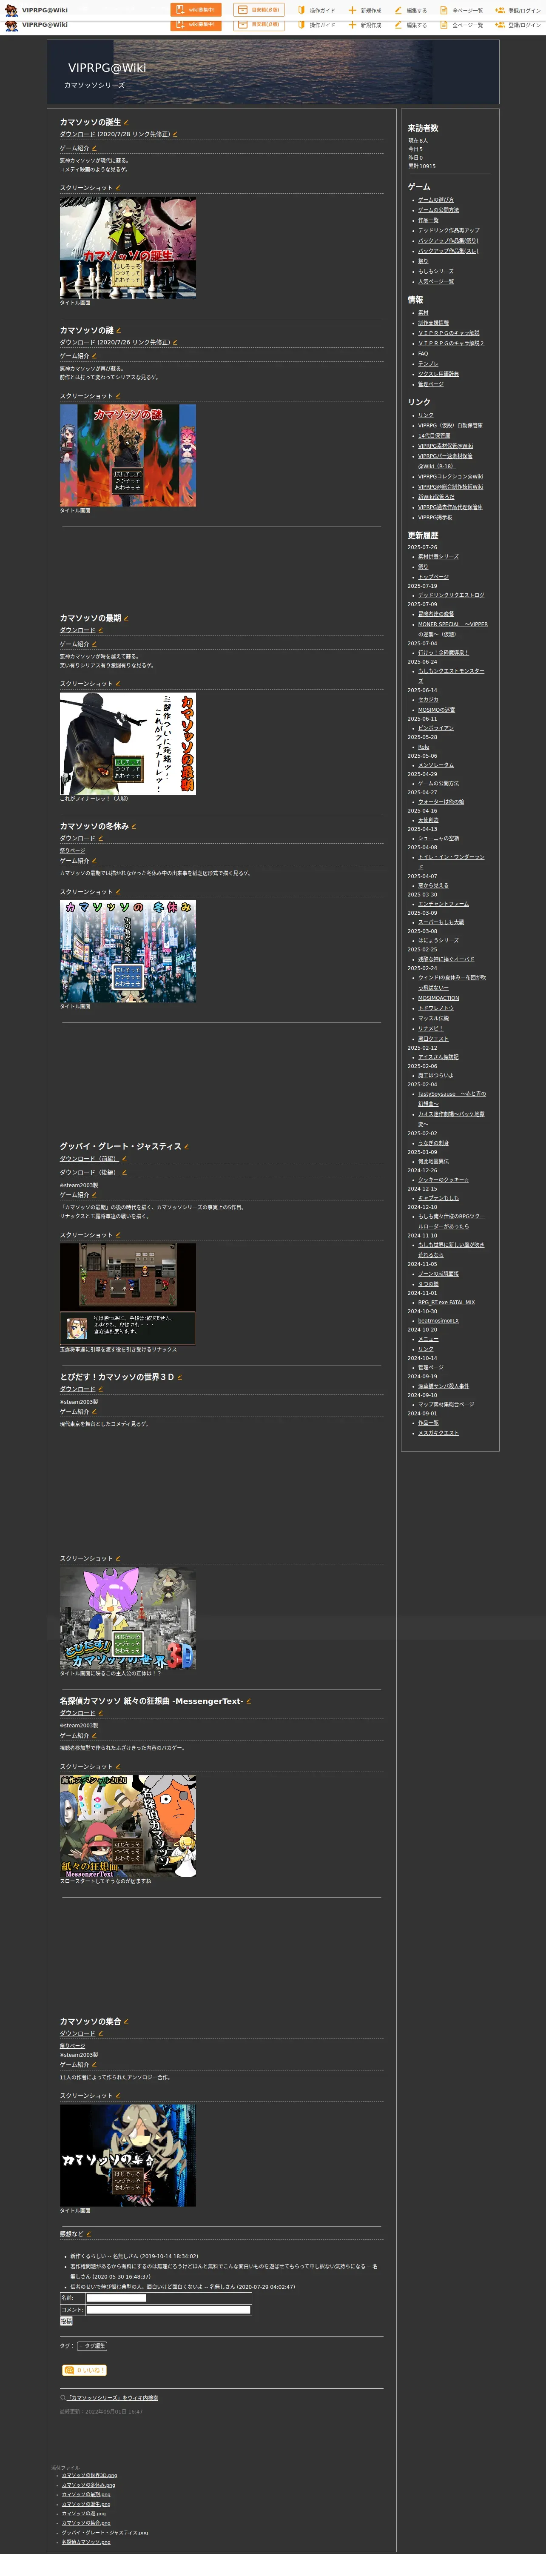Image resolution: width=546 pixels, height=2554 pixels.
Task: Open FAQ sidebar link
Action: [x=423, y=354]
